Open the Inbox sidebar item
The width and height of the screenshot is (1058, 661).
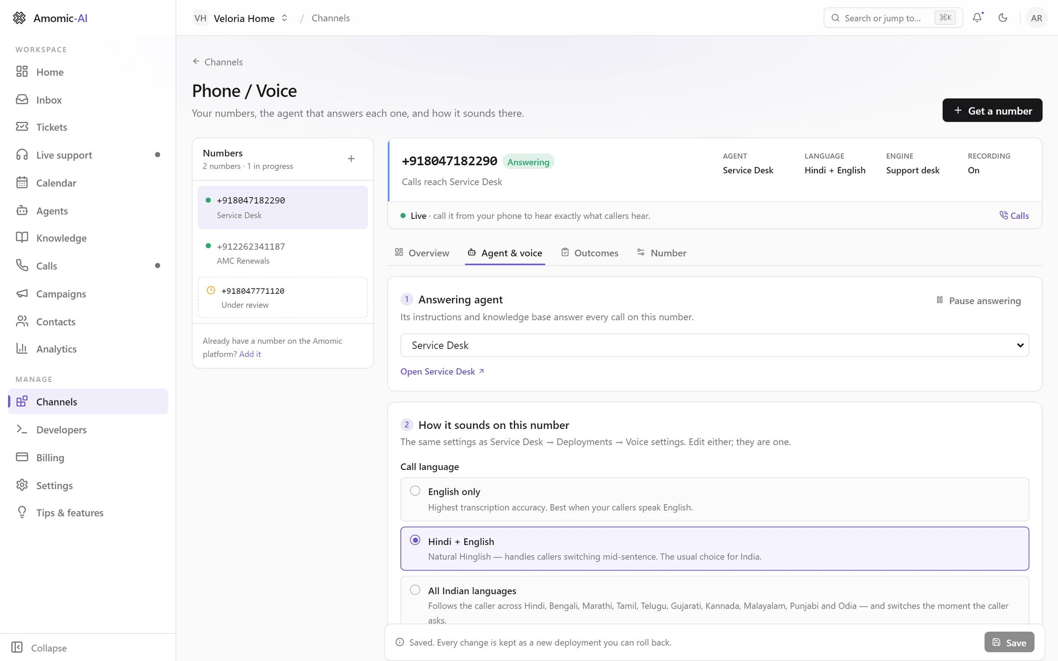tap(88, 99)
